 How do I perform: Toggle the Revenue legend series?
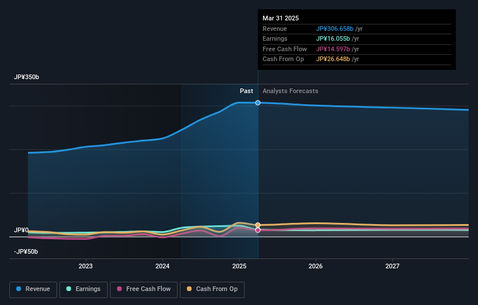pos(33,289)
